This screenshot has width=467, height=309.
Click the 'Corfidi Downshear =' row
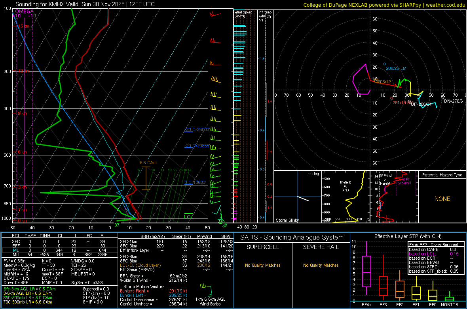[154, 300]
